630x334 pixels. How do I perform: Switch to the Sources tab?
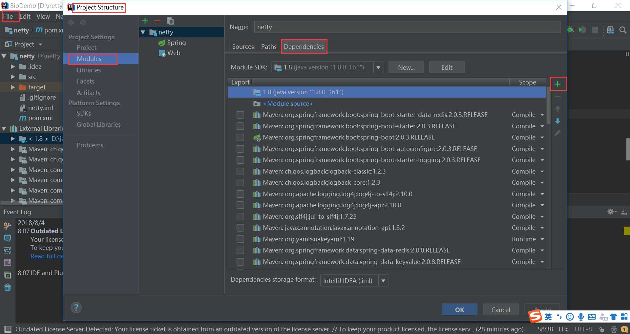coord(243,46)
